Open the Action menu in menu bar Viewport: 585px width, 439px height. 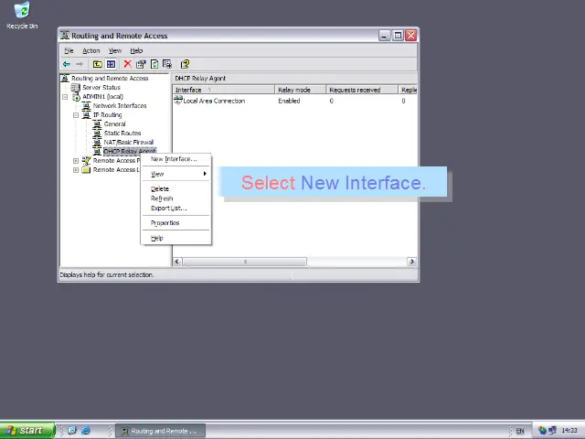tap(91, 50)
